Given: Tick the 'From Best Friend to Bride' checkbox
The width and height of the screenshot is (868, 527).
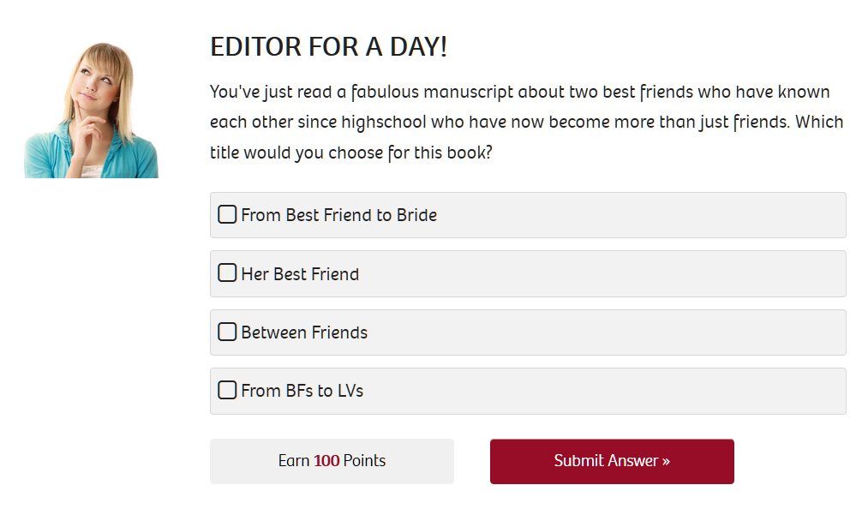Looking at the screenshot, I should (x=227, y=214).
